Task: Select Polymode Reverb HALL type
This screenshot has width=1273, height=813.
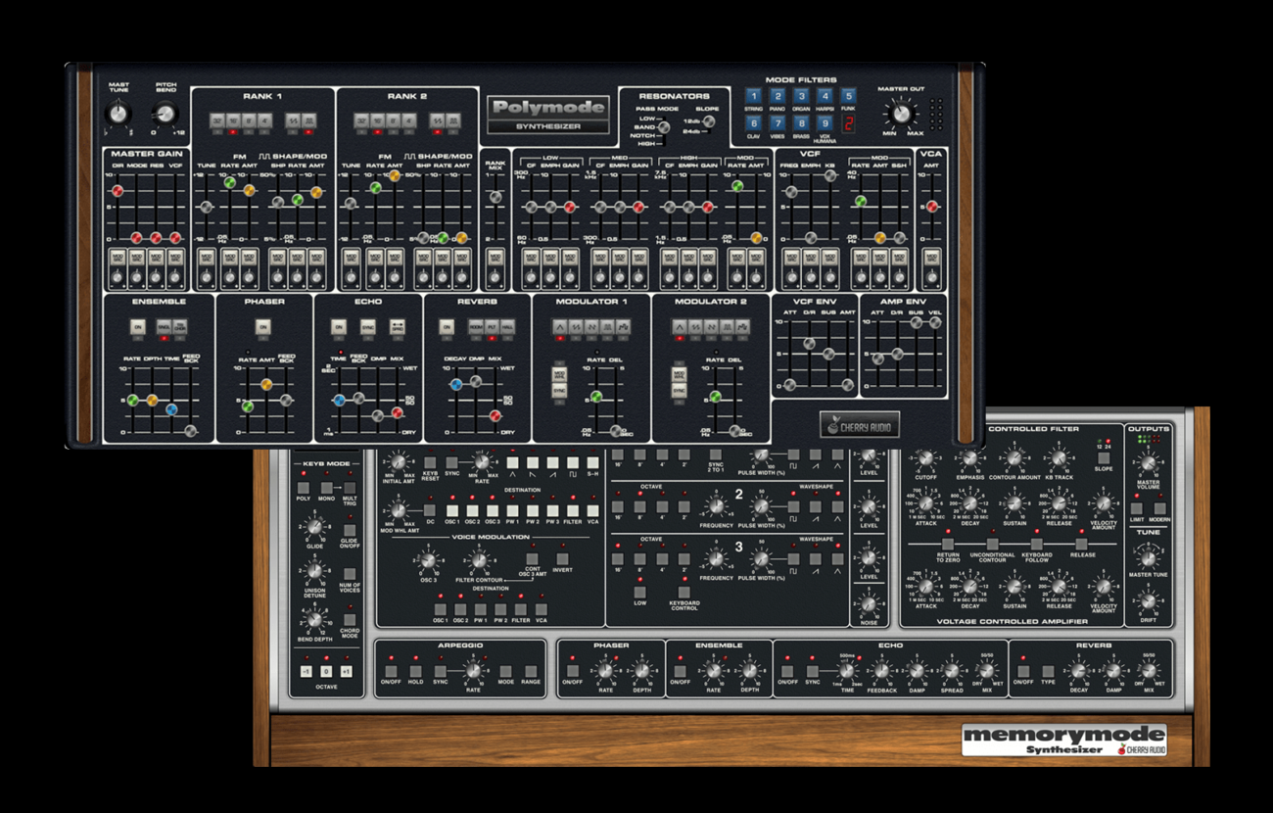Action: (x=506, y=326)
